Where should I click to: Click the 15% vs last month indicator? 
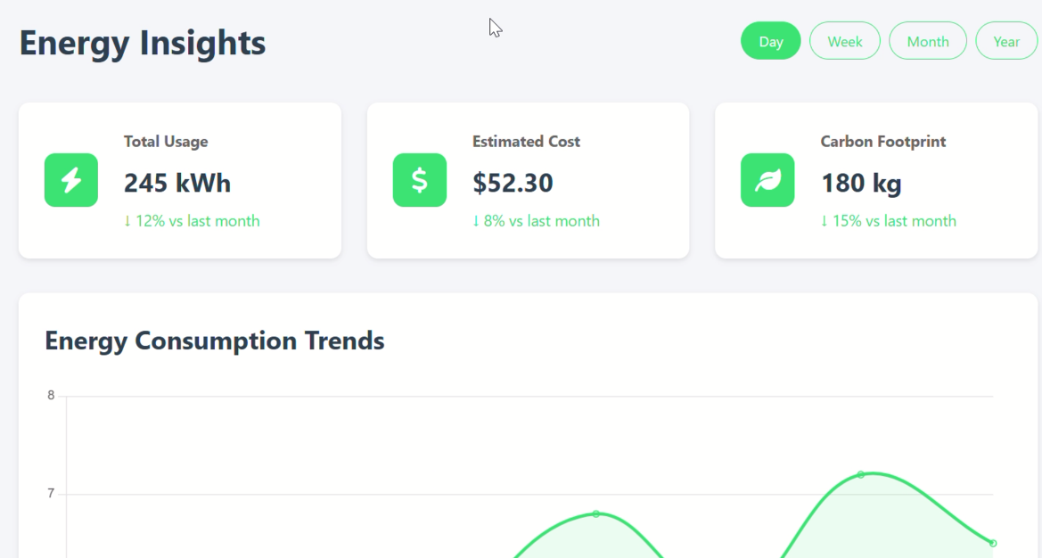[889, 221]
